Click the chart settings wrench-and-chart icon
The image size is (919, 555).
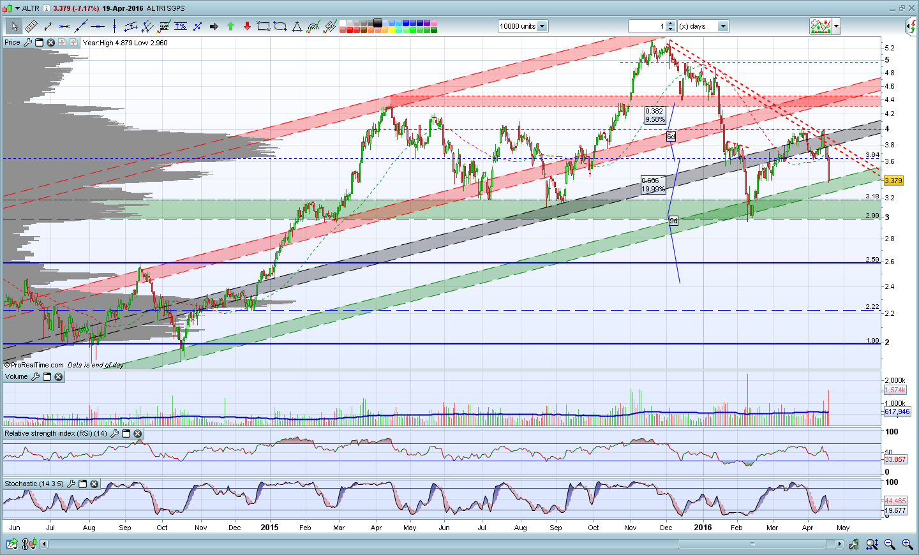(854, 544)
